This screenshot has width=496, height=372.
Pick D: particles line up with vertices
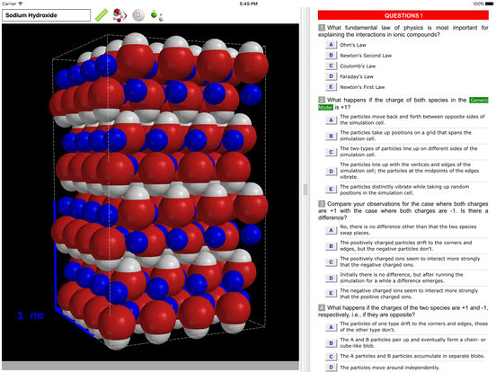point(331,171)
